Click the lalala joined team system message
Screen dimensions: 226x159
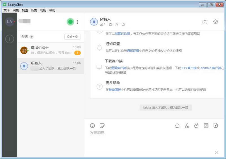click(166, 108)
